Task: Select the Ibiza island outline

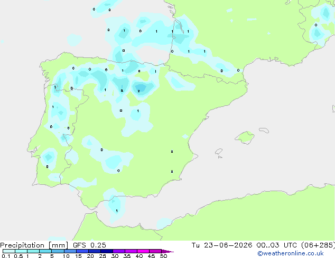Action: (219, 152)
